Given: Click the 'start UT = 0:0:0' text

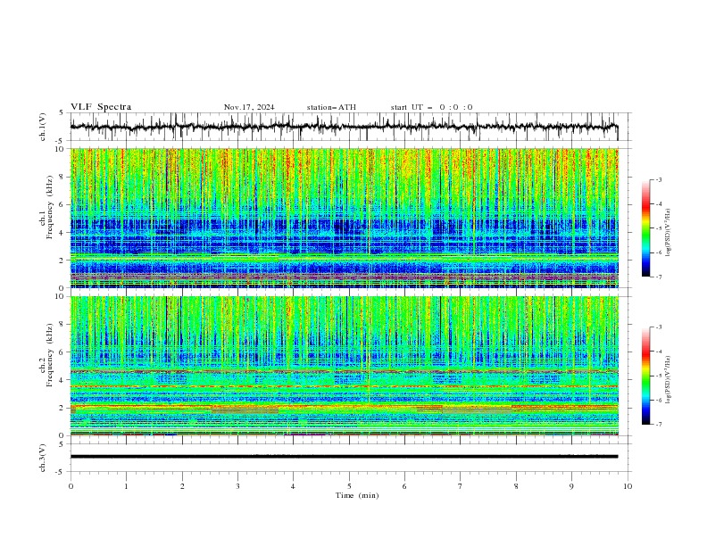Looking at the screenshot, I should 431,107.
